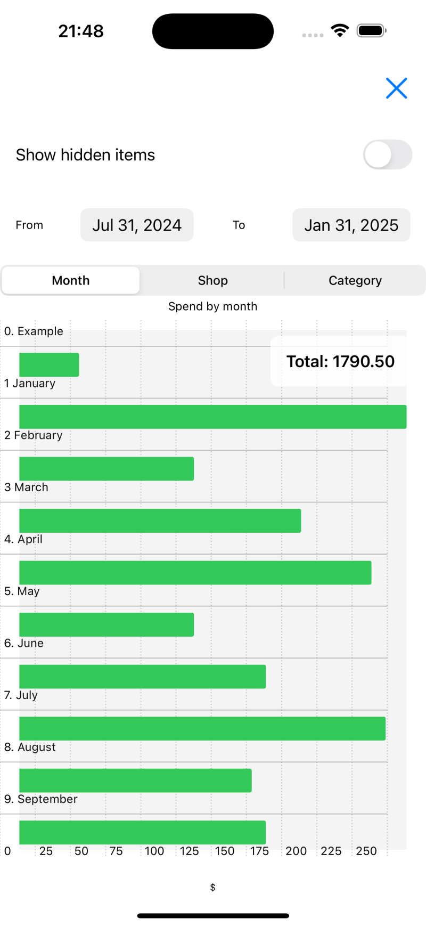
Task: Select the July spend bar
Action: pos(202,728)
